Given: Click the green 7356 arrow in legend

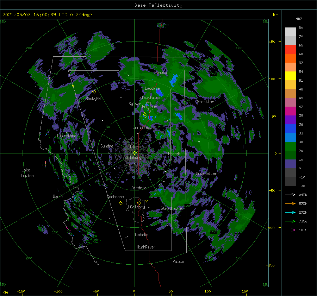Looking at the screenshot, I should (290, 221).
